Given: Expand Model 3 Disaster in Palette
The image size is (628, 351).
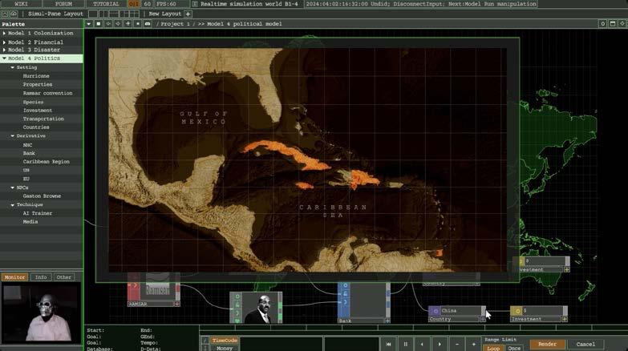Looking at the screenshot, I should coord(4,50).
